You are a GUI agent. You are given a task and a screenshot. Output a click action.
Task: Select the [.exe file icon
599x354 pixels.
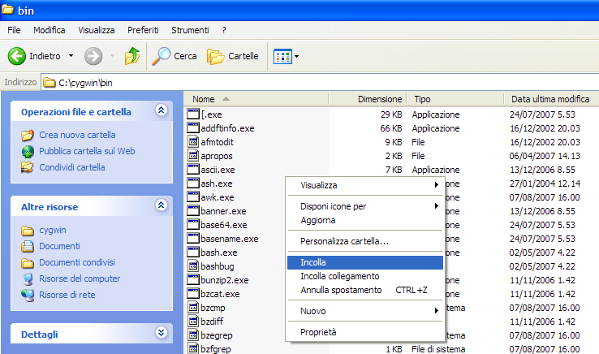point(193,114)
